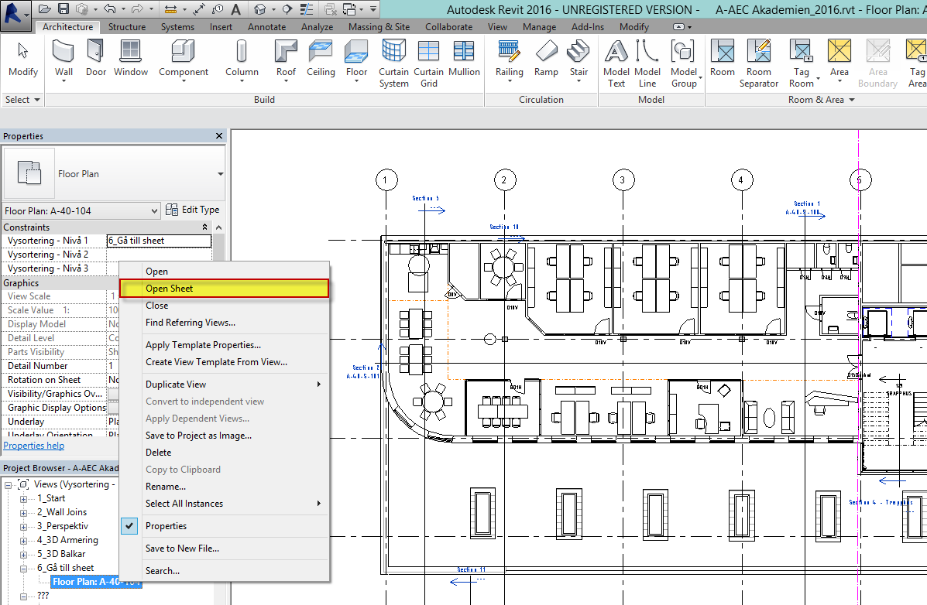Select the Area tool

(839, 58)
